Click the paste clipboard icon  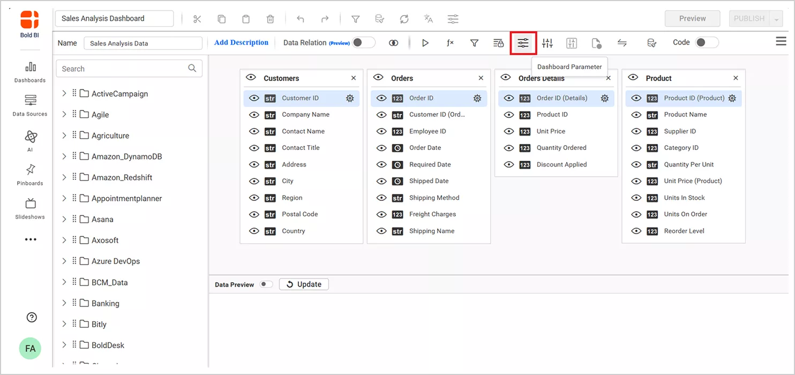[x=246, y=19]
